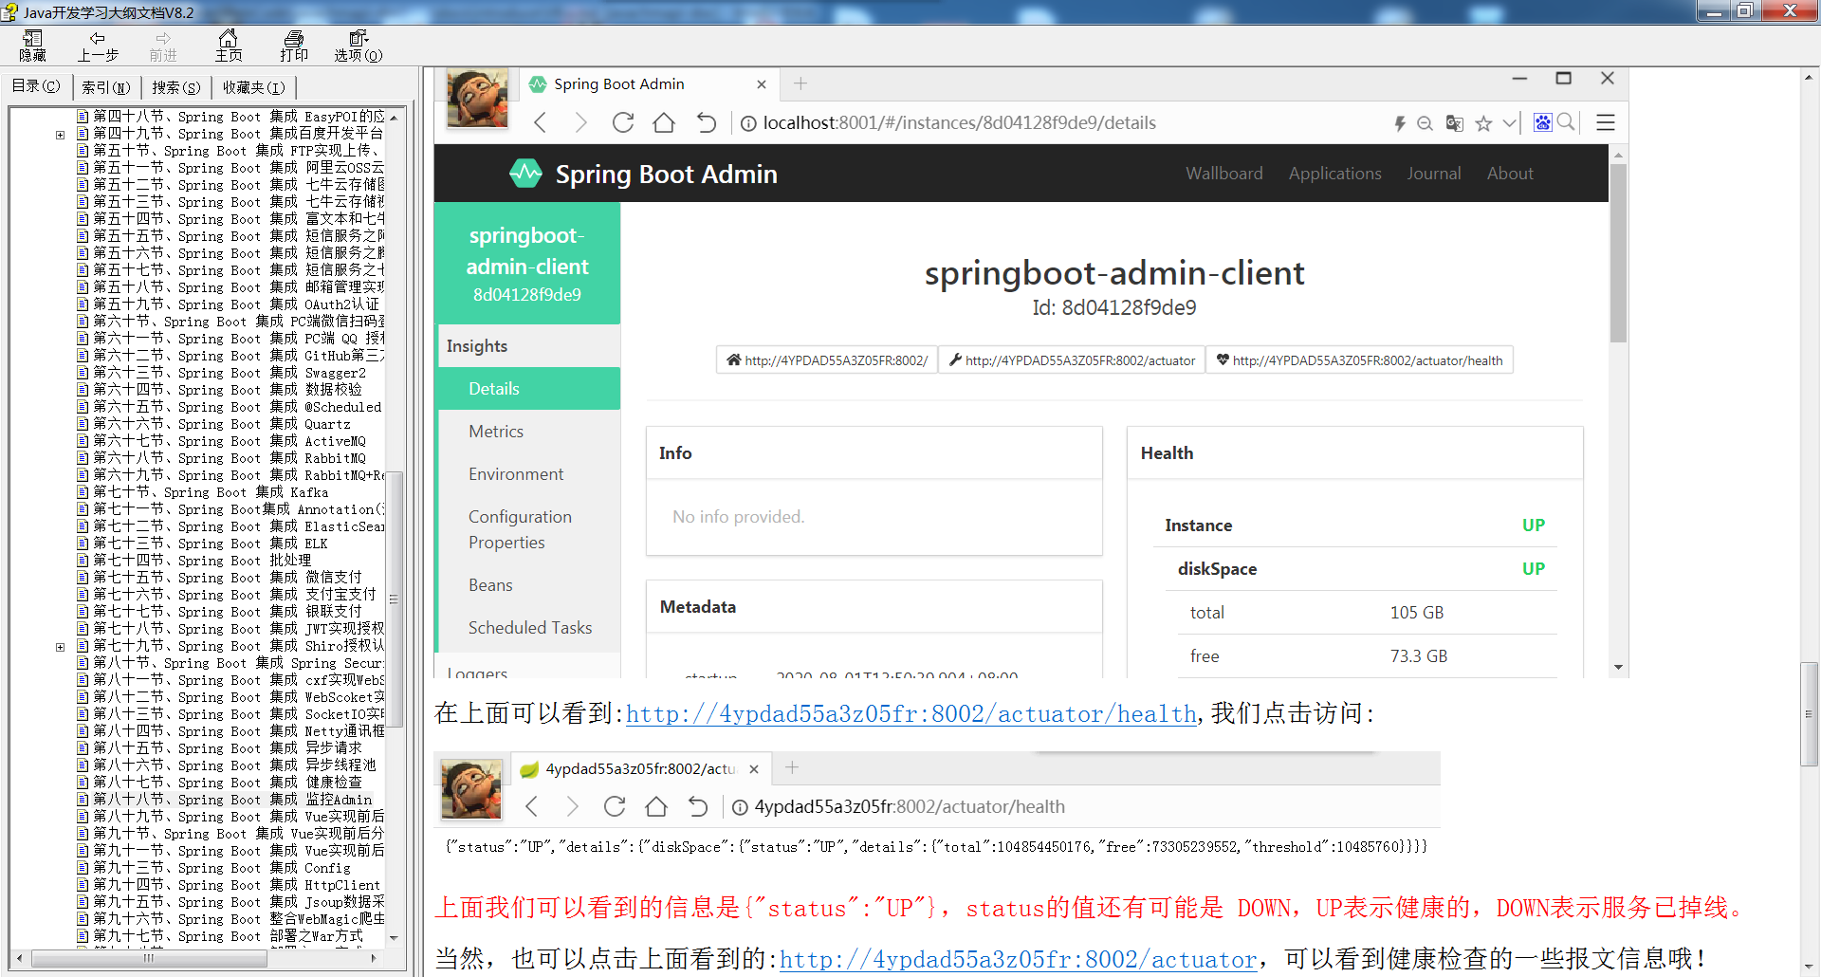The height and width of the screenshot is (977, 1821).
Task: Select Details in the Insights sidebar
Action: point(529,389)
